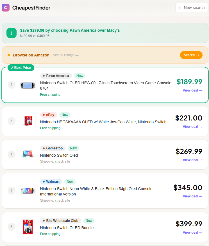The image size is (209, 246).
Task: Click the Pawn America Switch console thumbnail
Action: (x=28, y=85)
